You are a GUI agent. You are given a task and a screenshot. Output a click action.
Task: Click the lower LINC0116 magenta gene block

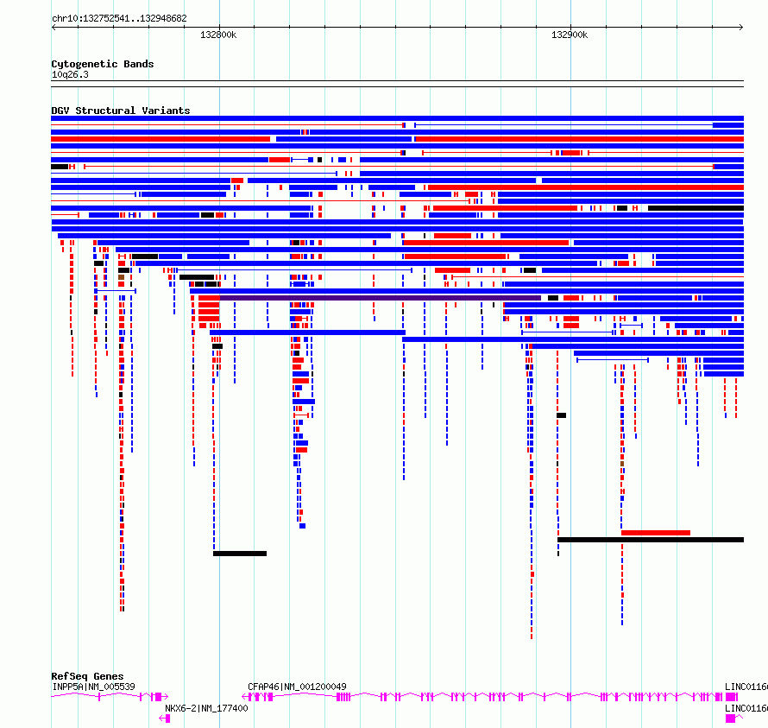(x=730, y=719)
